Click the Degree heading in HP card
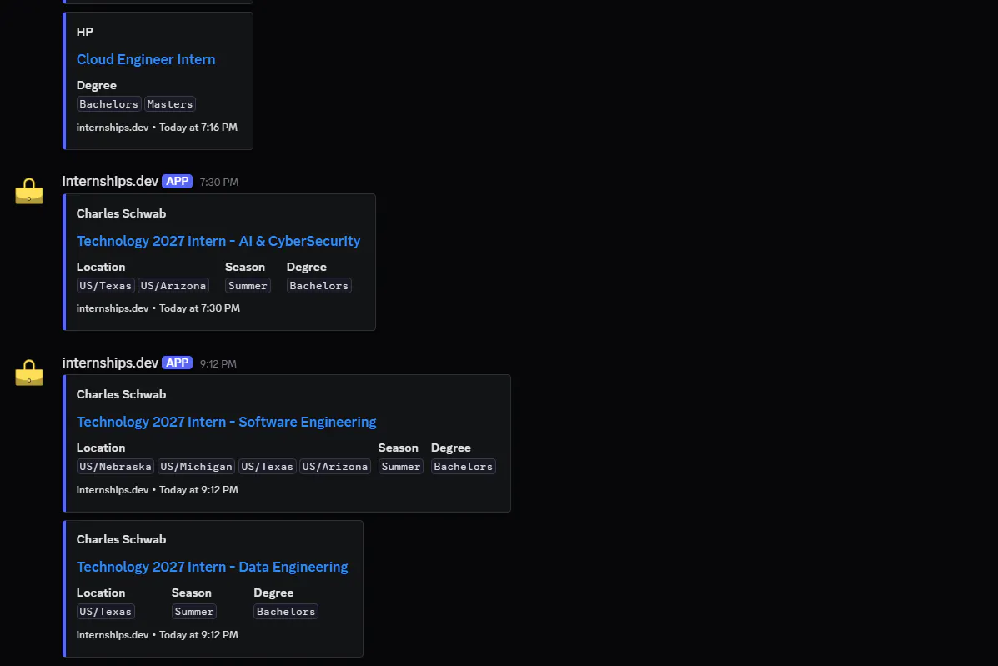This screenshot has height=666, width=998. tap(96, 85)
